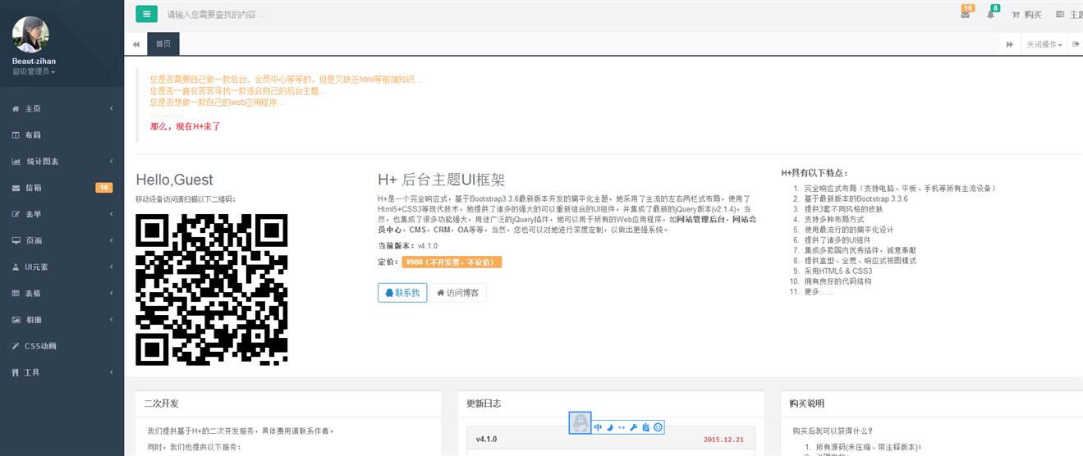
Task: Select the 首页 tab
Action: [x=163, y=44]
